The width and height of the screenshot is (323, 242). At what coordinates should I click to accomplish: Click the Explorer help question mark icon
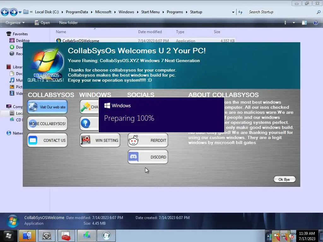[x=315, y=23]
